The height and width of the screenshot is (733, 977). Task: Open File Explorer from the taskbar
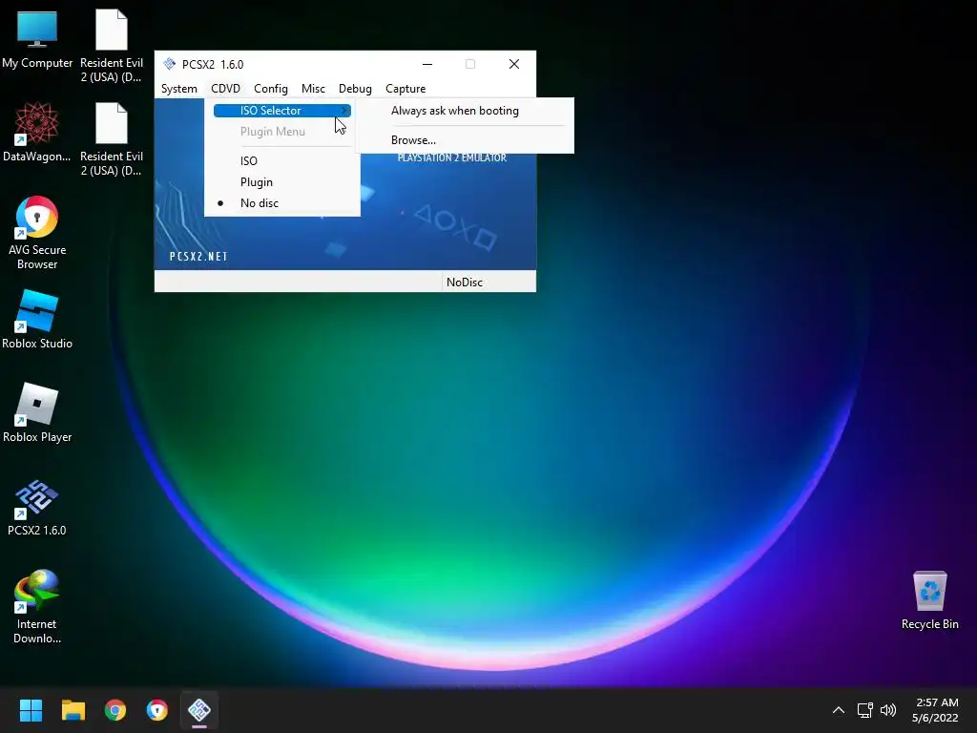[x=73, y=710]
